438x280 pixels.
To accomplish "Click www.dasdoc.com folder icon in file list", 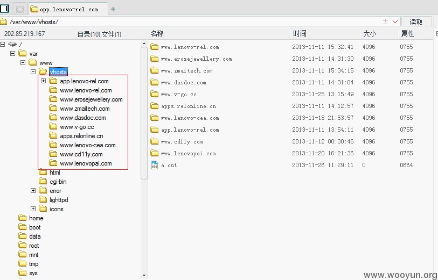I will click(154, 82).
